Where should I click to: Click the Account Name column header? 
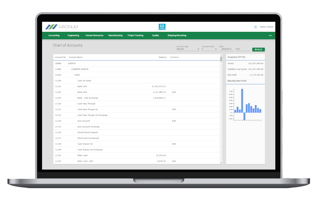pyautogui.click(x=75, y=57)
